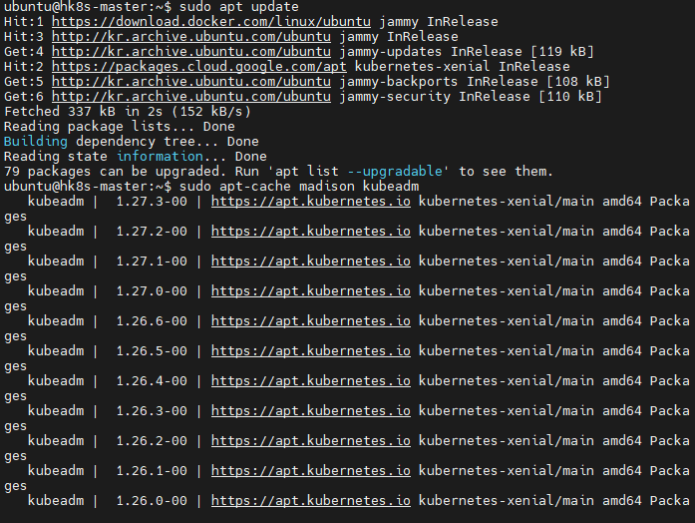Open kr.archive.ubuntu.com link on jammy-updates line

tap(191, 52)
